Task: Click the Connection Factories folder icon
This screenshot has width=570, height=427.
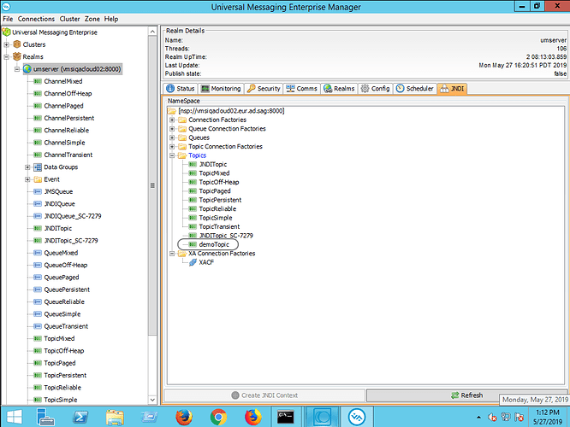Action: pyautogui.click(x=182, y=120)
